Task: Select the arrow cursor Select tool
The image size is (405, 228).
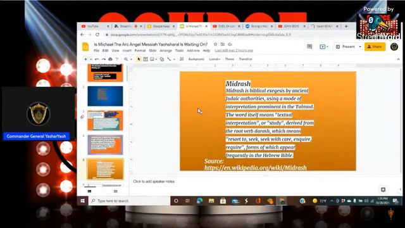Action: [x=139, y=59]
